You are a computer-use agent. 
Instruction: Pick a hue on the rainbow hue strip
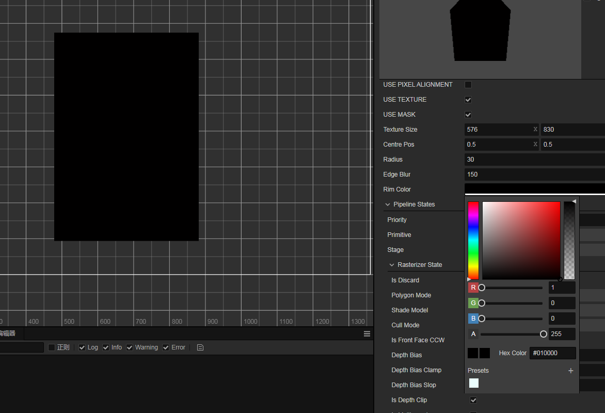click(473, 240)
